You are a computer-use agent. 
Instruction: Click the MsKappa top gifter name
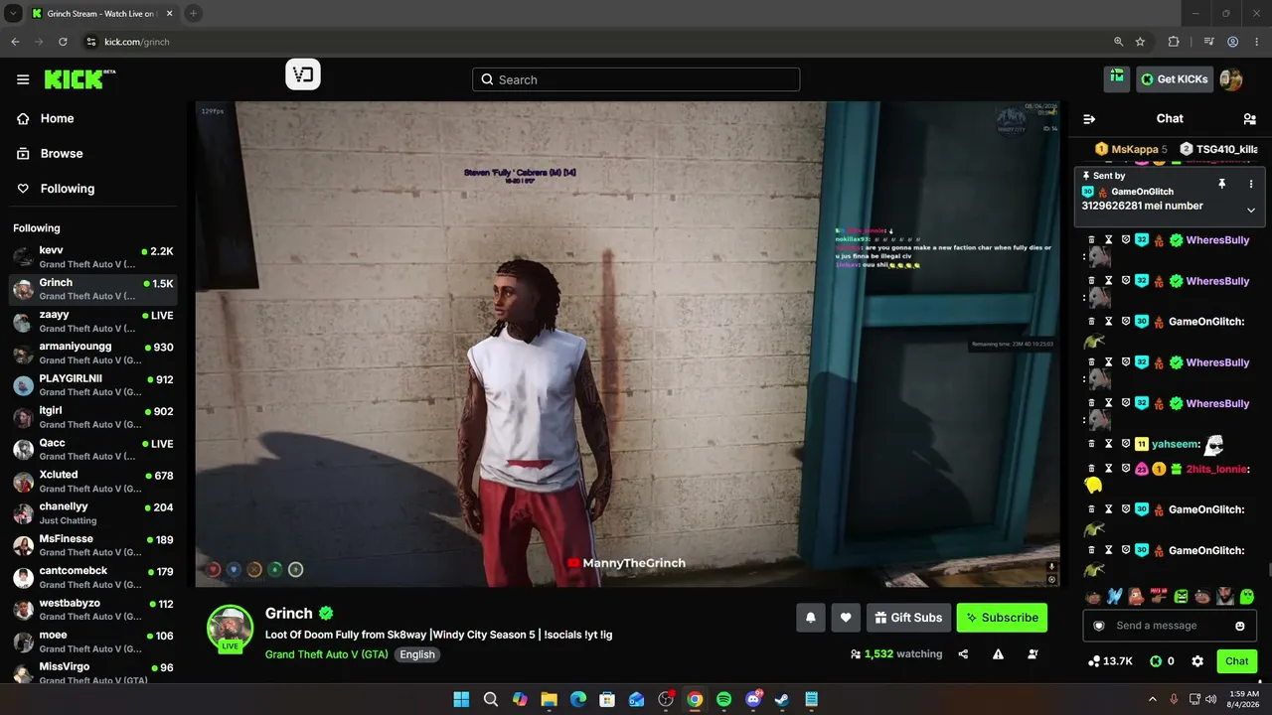pyautogui.click(x=1135, y=149)
